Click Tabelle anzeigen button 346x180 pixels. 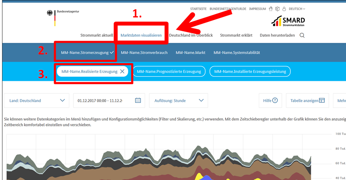pos(307,100)
